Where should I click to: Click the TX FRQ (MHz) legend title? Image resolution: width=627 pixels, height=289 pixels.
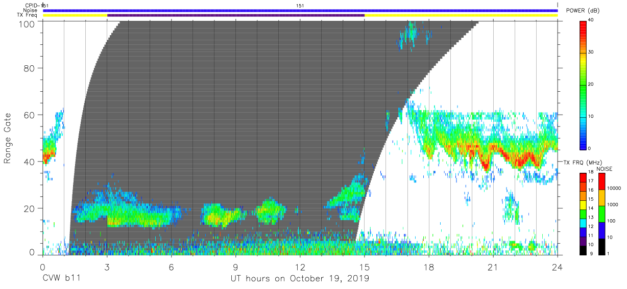[583, 162]
